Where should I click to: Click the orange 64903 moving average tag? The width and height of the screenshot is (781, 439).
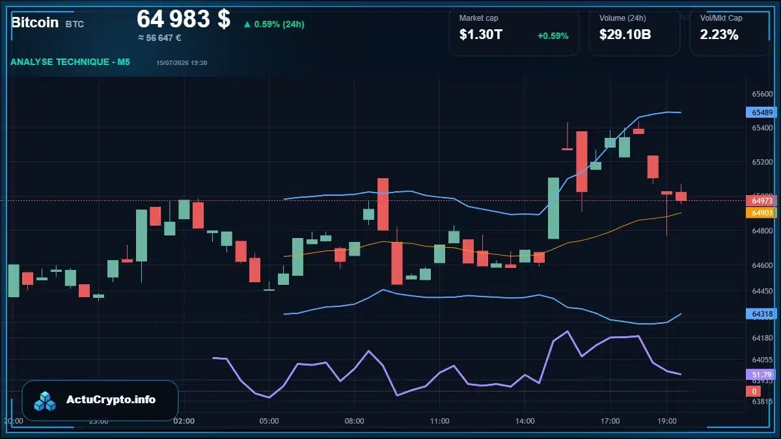click(761, 213)
